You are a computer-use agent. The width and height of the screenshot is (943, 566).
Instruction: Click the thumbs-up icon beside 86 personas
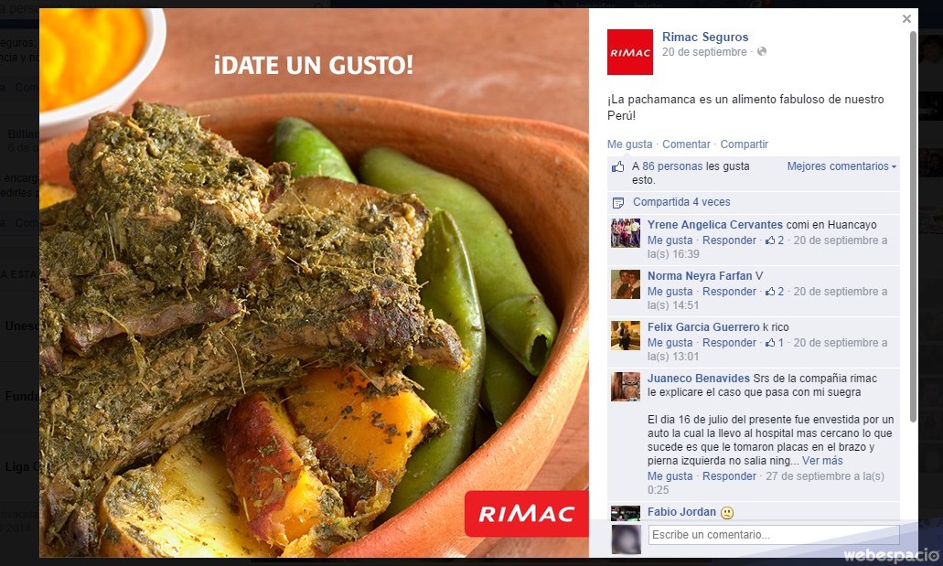pos(617,166)
